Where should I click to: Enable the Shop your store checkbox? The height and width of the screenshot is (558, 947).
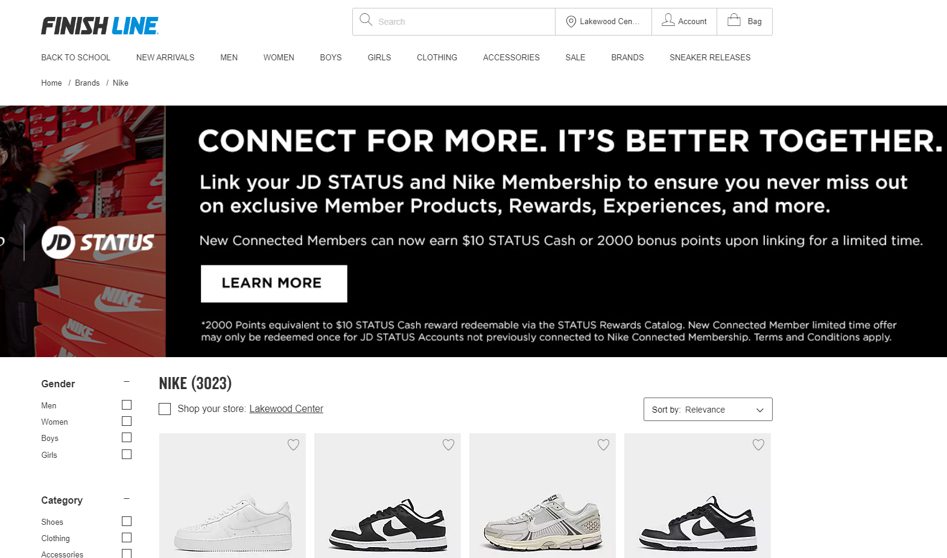165,409
